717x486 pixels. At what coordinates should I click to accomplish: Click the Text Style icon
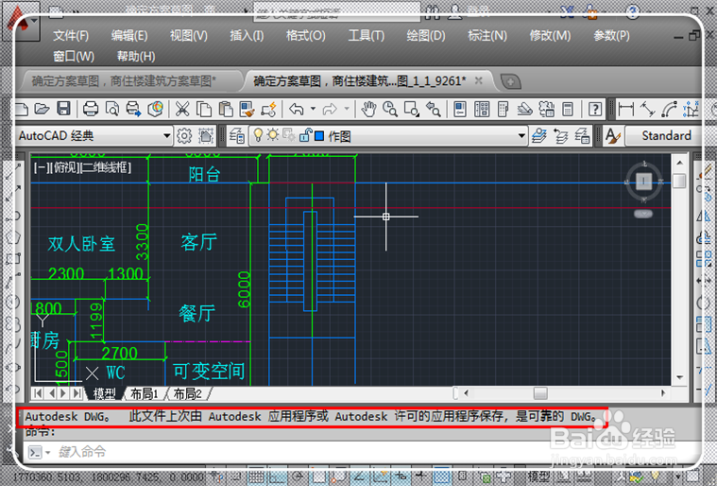[x=612, y=135]
